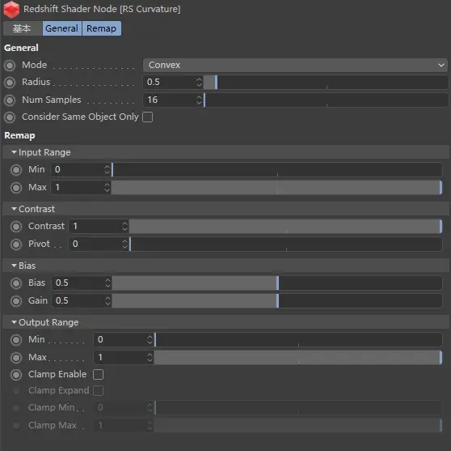Collapse the Input Range section
Image resolution: width=451 pixels, height=451 pixels.
pyautogui.click(x=14, y=152)
